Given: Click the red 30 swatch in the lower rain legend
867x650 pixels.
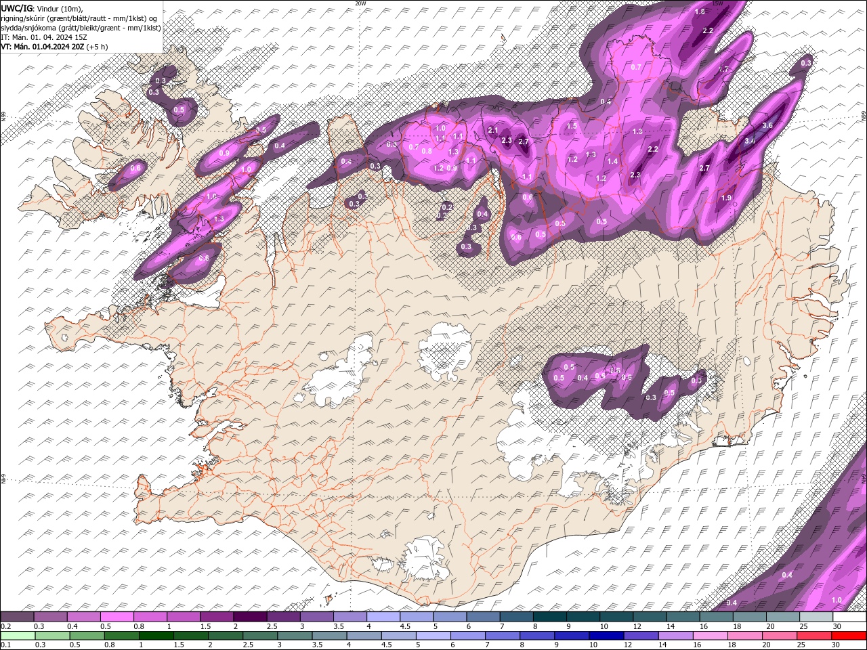Looking at the screenshot, I should click(849, 636).
